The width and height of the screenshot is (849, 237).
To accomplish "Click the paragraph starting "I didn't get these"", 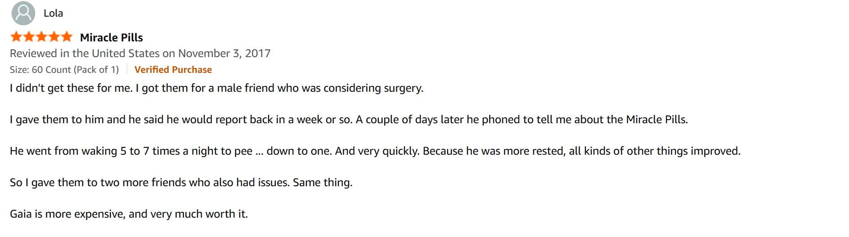I will (217, 88).
